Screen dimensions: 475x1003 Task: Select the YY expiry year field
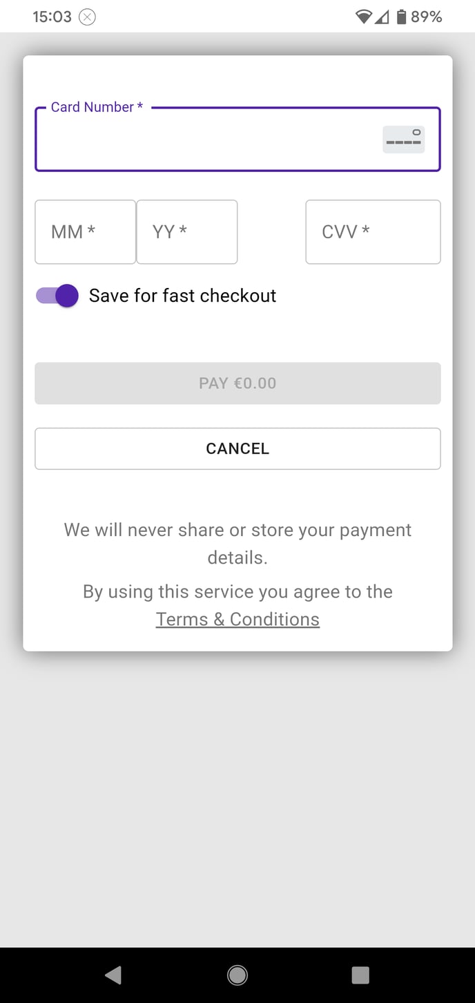pyautogui.click(x=186, y=232)
